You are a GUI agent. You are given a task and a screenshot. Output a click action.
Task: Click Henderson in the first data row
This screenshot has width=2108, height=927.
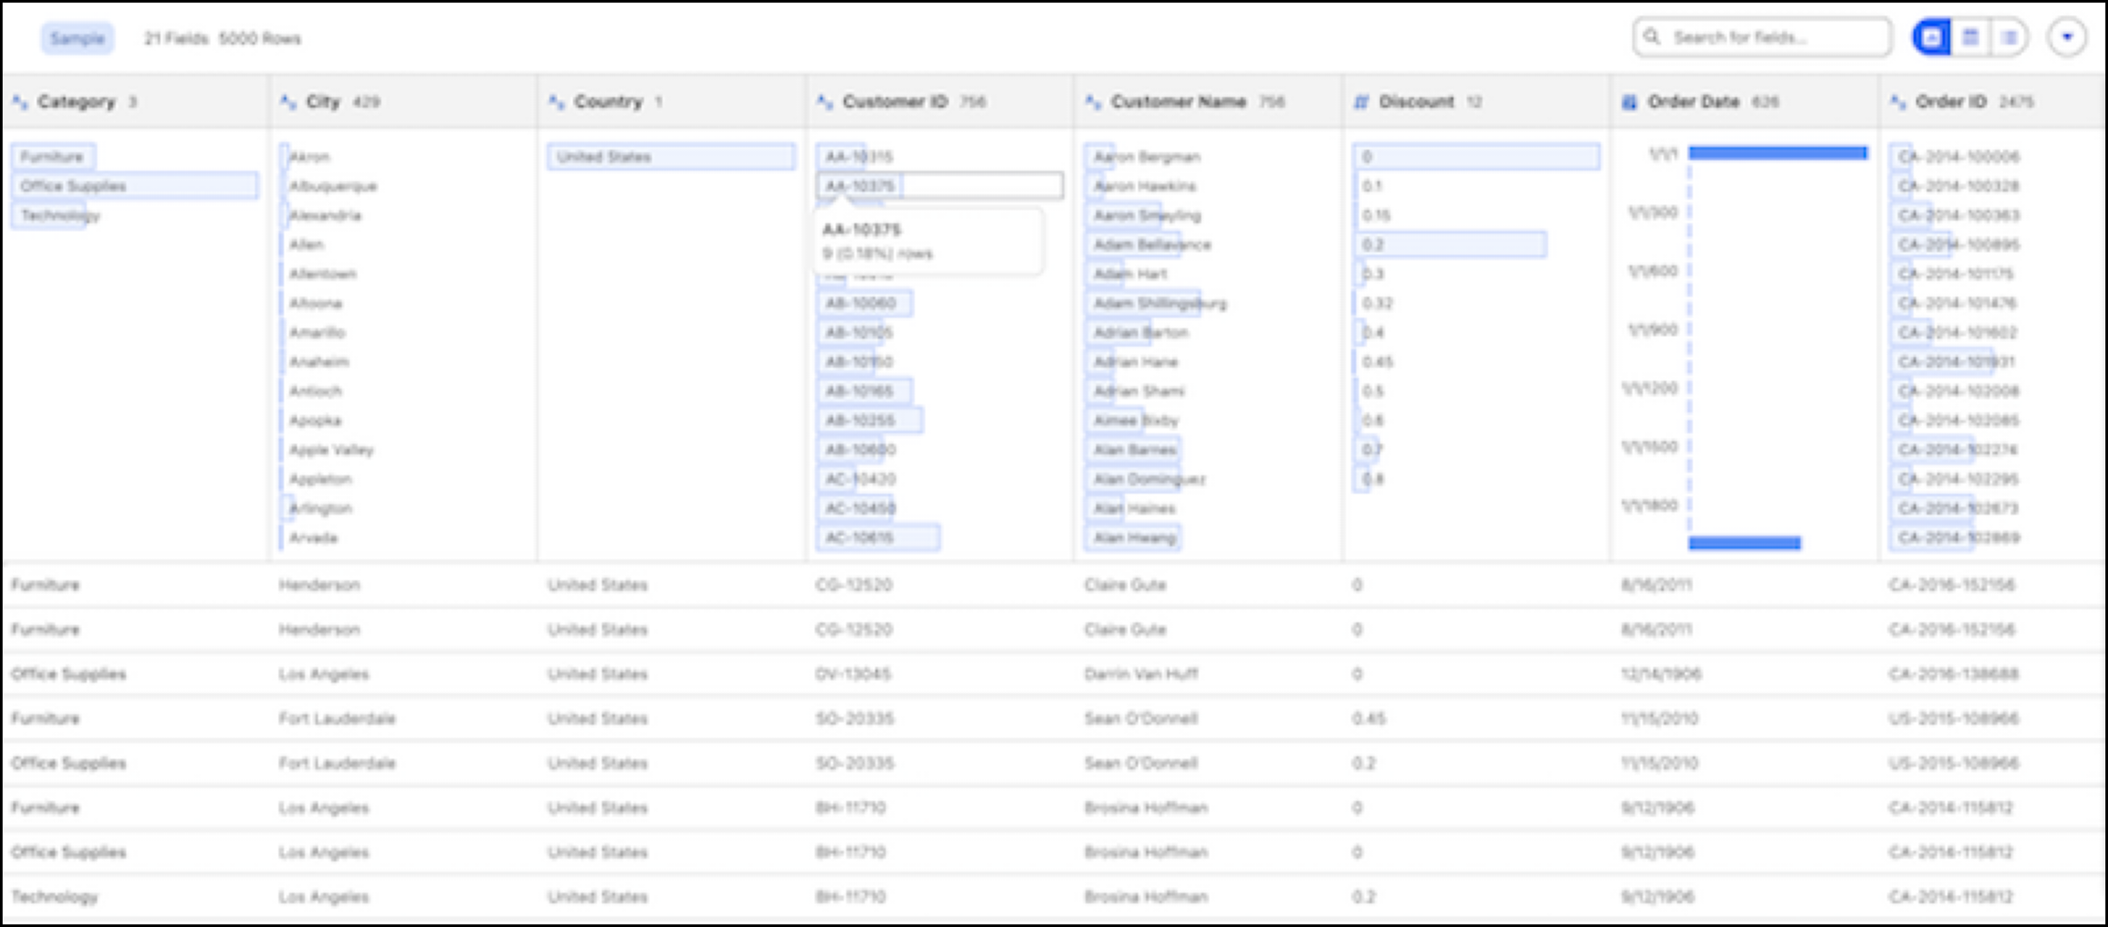[x=320, y=585]
